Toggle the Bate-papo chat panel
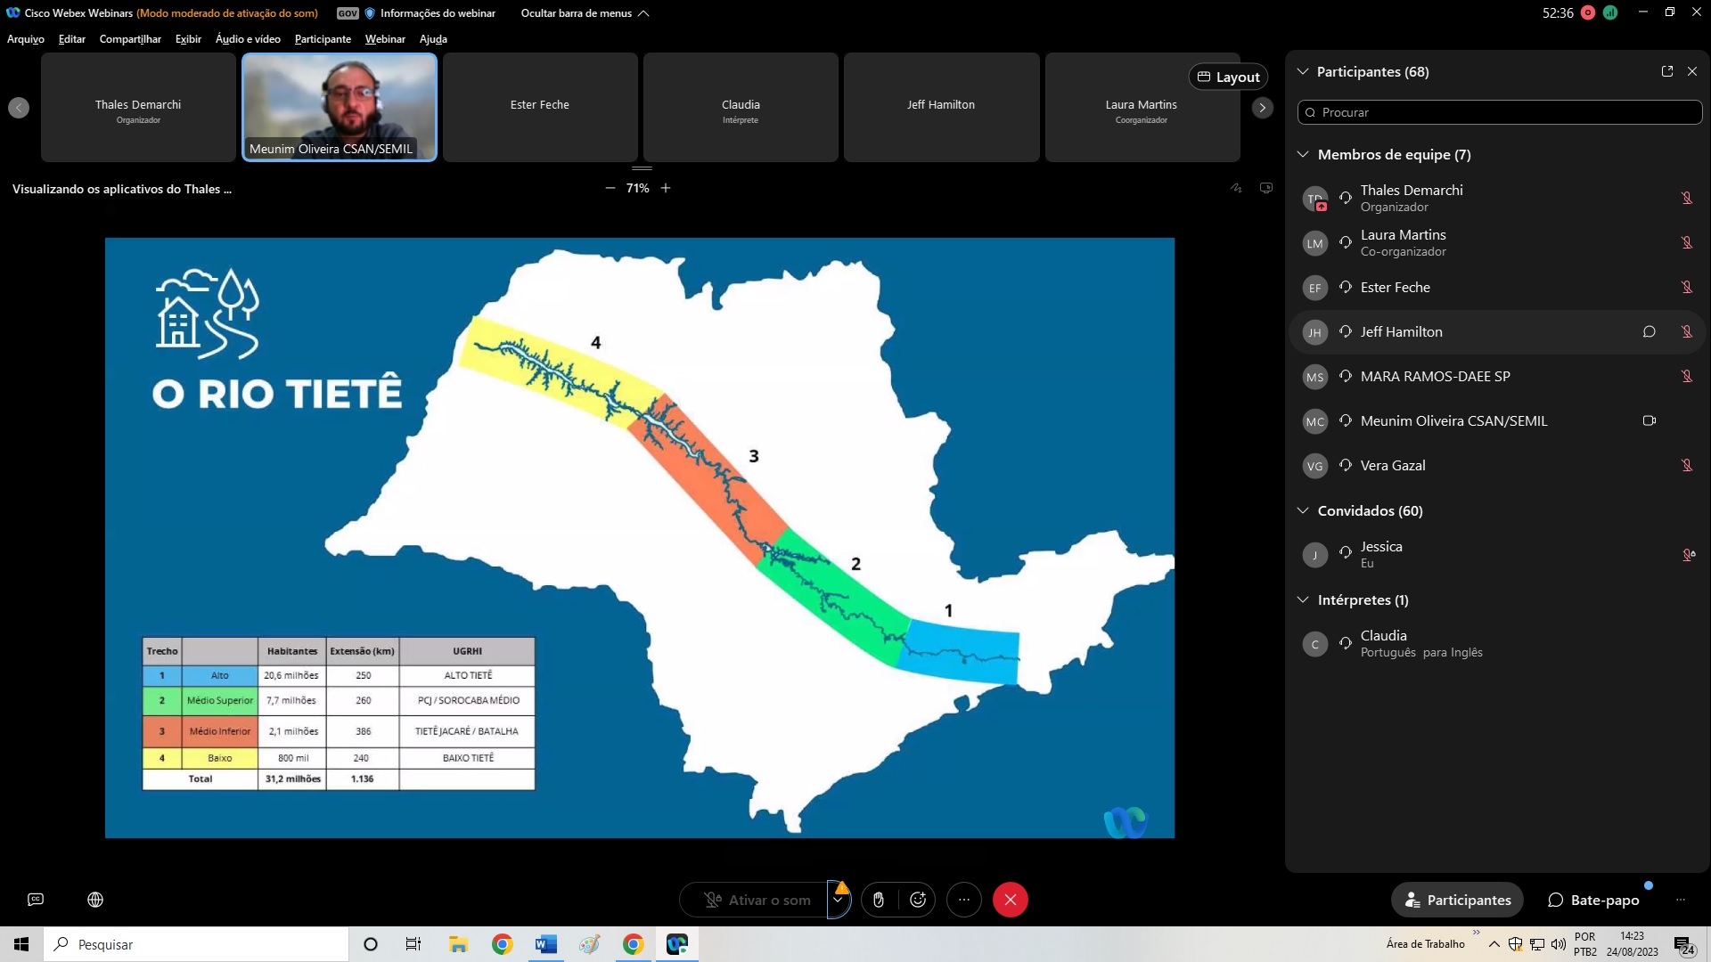 [1594, 900]
